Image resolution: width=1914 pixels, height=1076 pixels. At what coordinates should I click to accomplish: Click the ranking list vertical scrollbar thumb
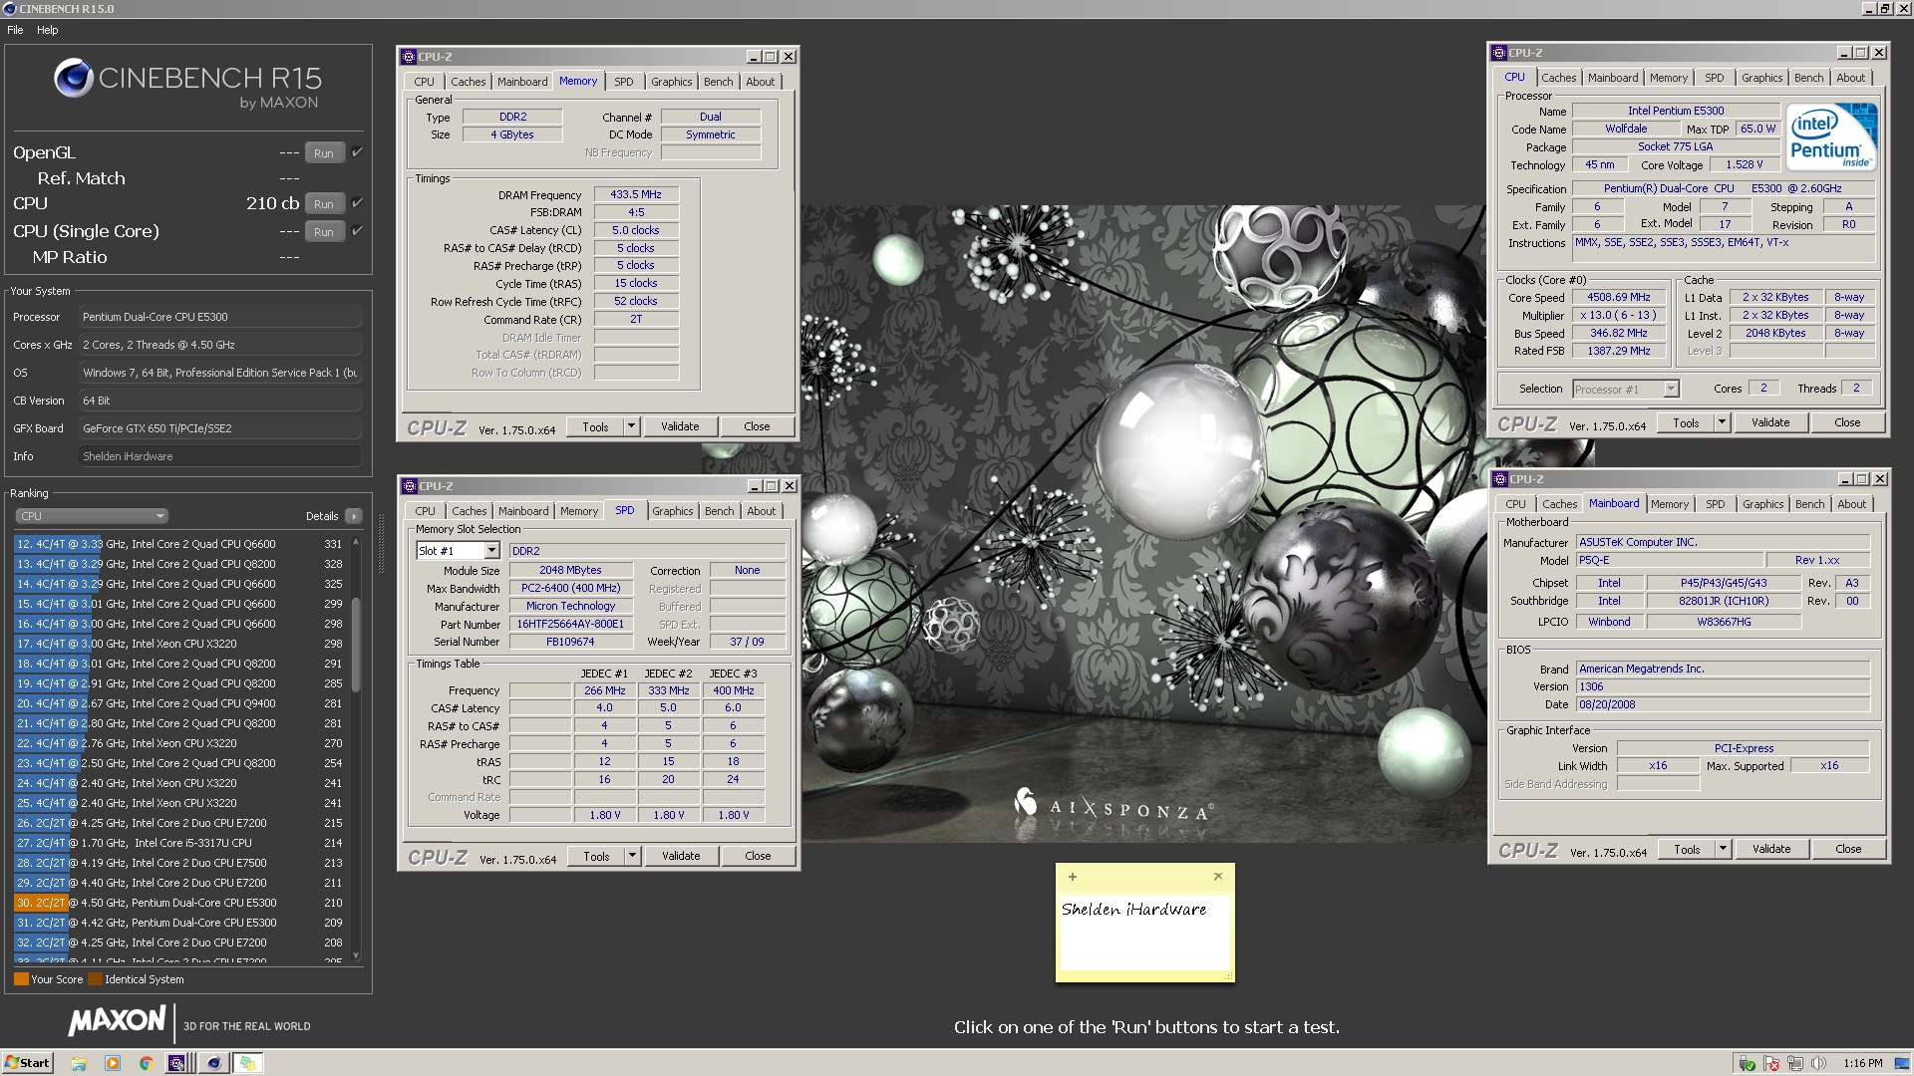point(356,645)
